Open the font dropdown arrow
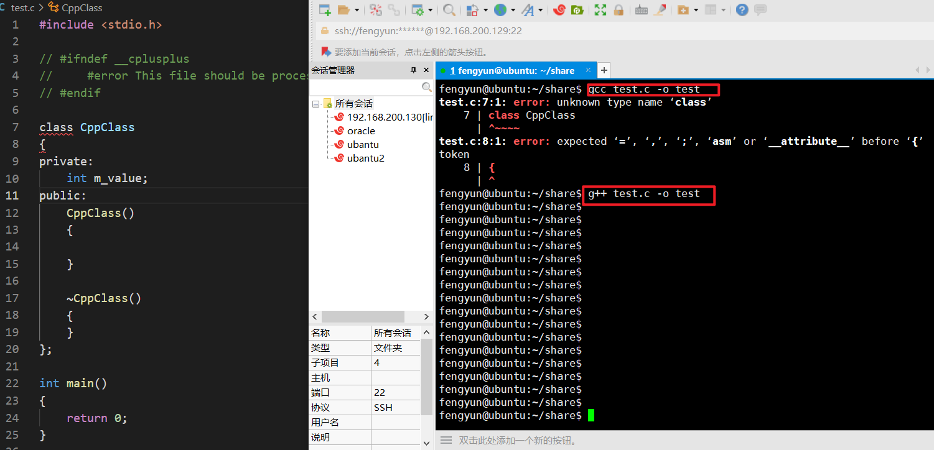 point(541,11)
